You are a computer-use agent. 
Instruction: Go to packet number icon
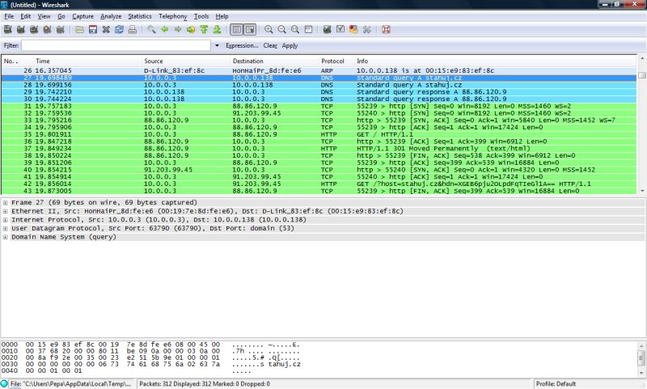pos(191,29)
